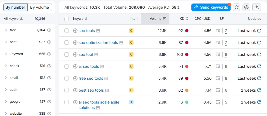The width and height of the screenshot is (267, 116).
Task: View SERP features icon in 'seo tools' row
Action: 218,31
